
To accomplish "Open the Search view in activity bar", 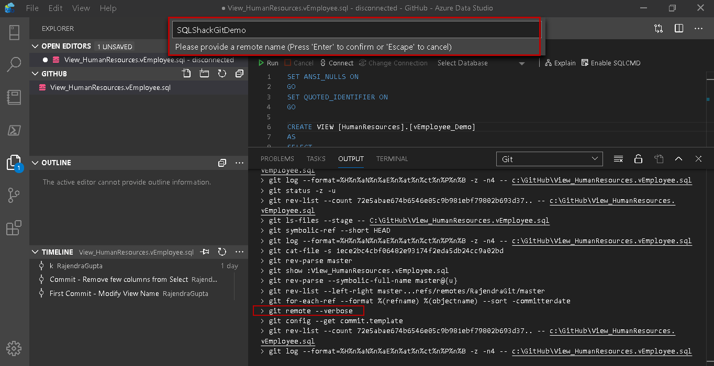I will coord(14,65).
